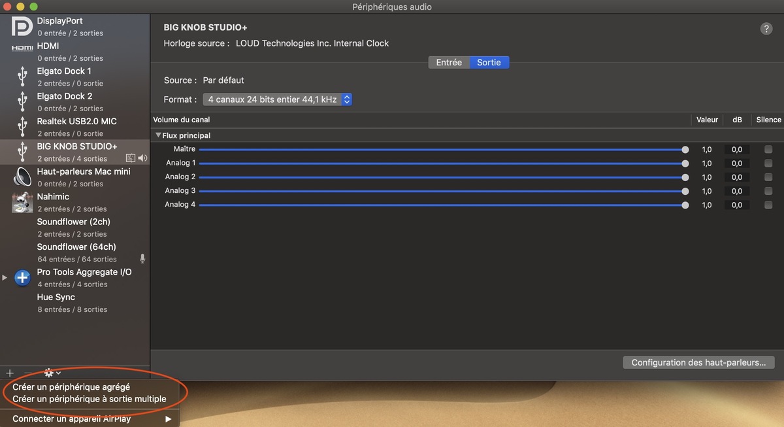Click the USB icon of Elgato Dock 2
Viewport: 784px width, 427px height.
(x=22, y=101)
